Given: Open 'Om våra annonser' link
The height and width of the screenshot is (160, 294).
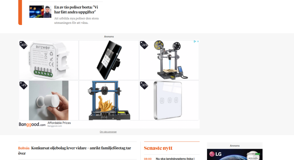Looking at the screenshot, I should 108,132.
